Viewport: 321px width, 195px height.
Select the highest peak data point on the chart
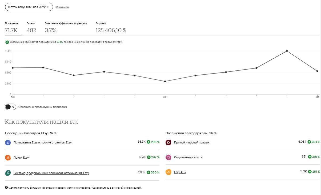[287, 51]
